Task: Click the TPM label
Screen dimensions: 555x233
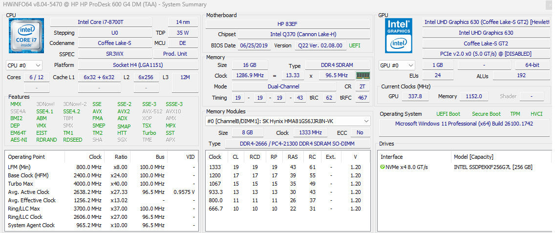Action: click(x=515, y=114)
